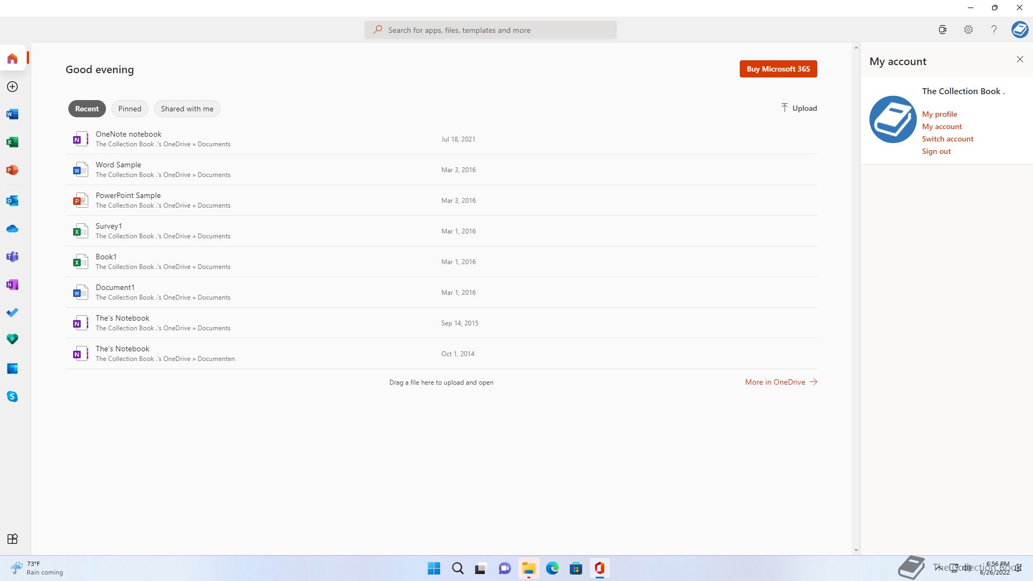The height and width of the screenshot is (581, 1033).
Task: Open the All Apps grid icon
Action: 12,539
